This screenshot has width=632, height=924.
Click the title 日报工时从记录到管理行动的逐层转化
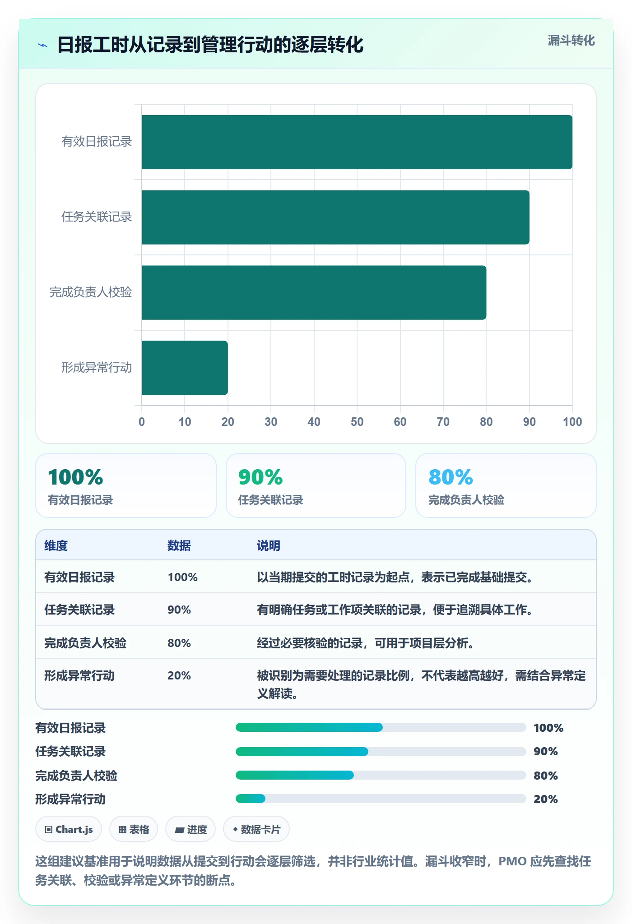pyautogui.click(x=210, y=45)
